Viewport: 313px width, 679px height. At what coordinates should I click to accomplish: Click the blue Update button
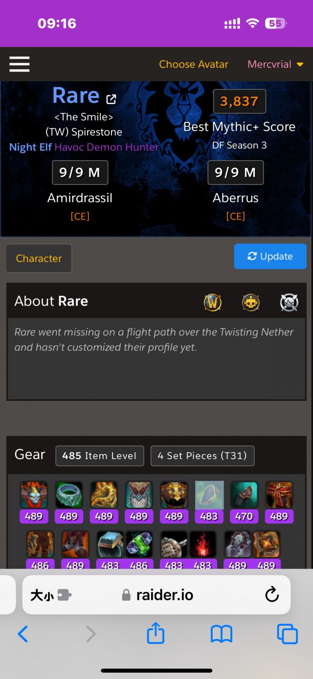[270, 257]
